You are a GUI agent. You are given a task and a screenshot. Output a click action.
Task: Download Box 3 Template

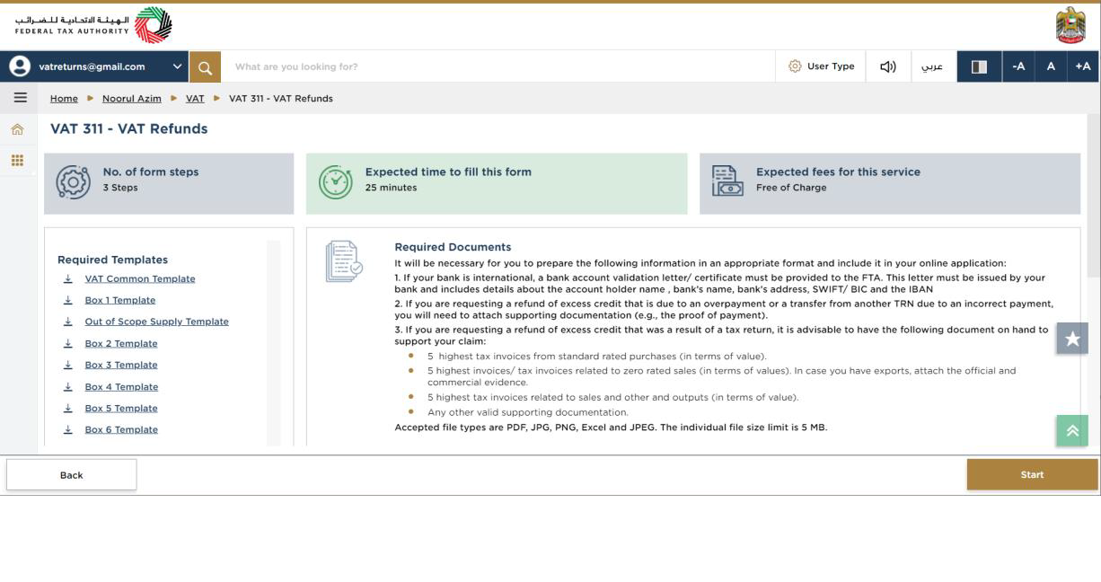pos(121,365)
